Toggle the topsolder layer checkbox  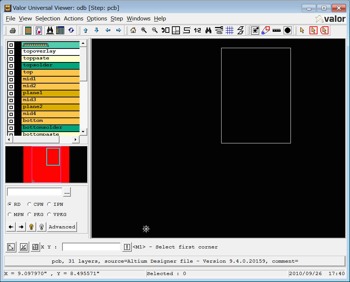point(11,66)
